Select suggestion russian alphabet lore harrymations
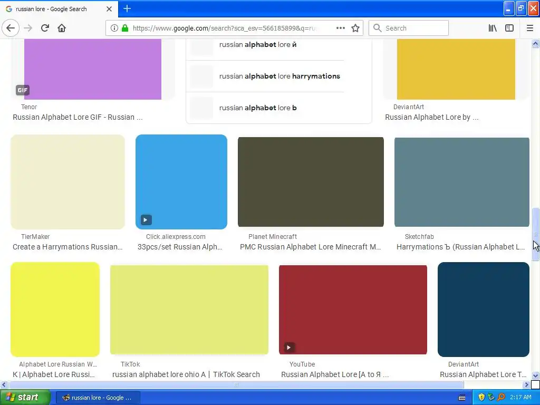 click(x=279, y=76)
